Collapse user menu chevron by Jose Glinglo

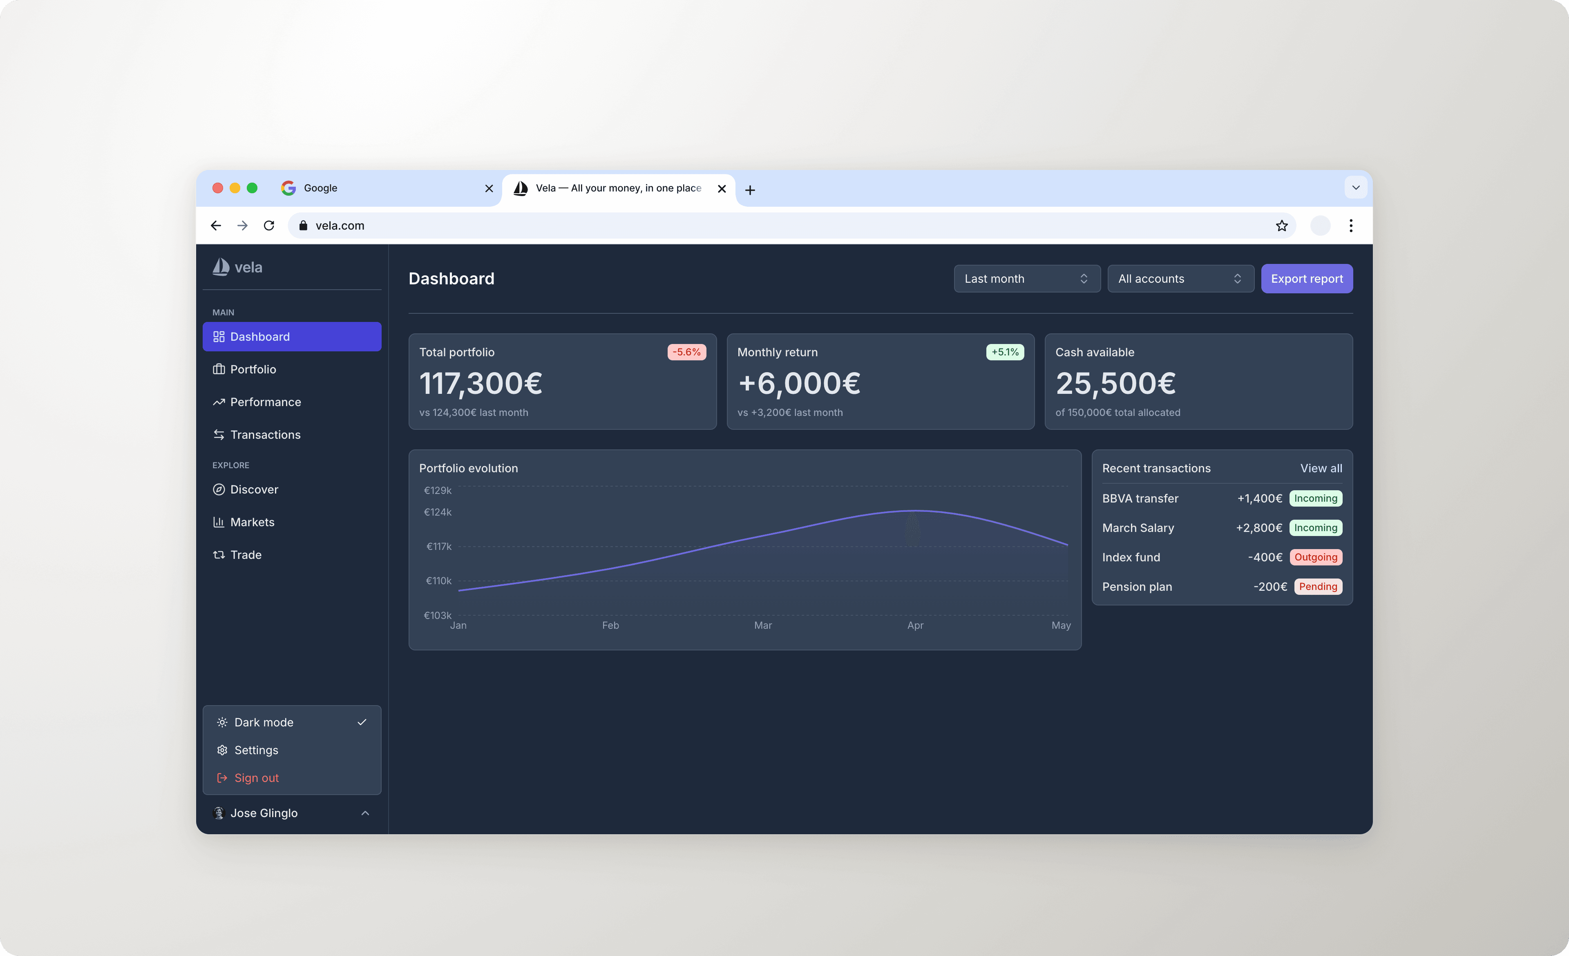coord(365,813)
